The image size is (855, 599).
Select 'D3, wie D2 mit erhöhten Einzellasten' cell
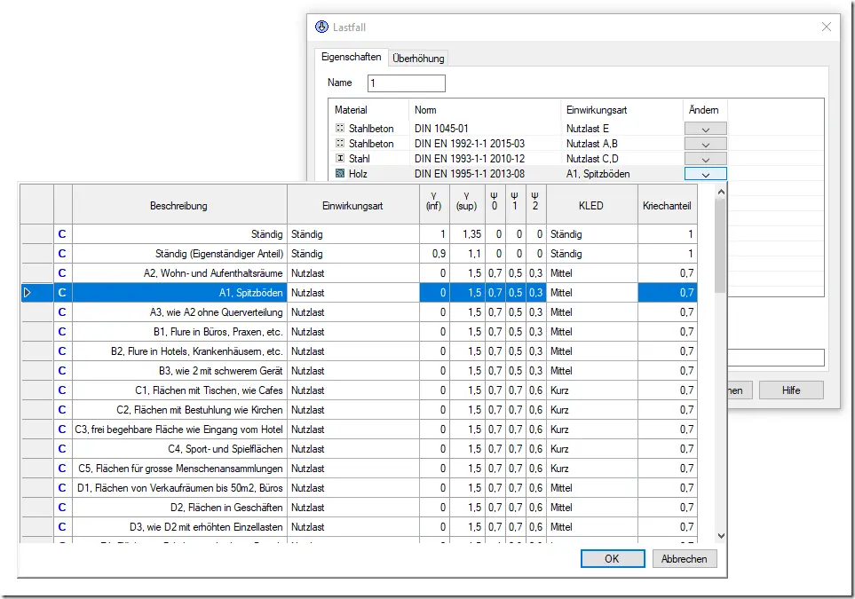click(x=179, y=527)
